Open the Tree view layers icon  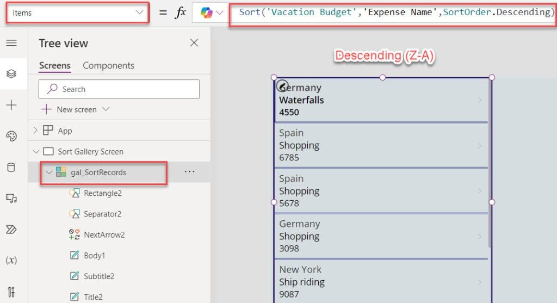[x=11, y=74]
